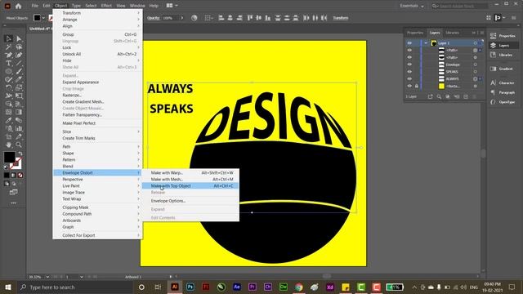Hide the yellow Rectangle sublayer
Viewport: 523px width, 294px height.
point(409,86)
